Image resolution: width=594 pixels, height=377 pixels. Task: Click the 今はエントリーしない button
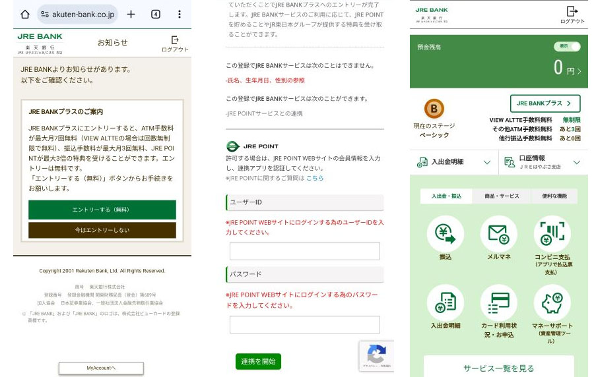pyautogui.click(x=102, y=230)
